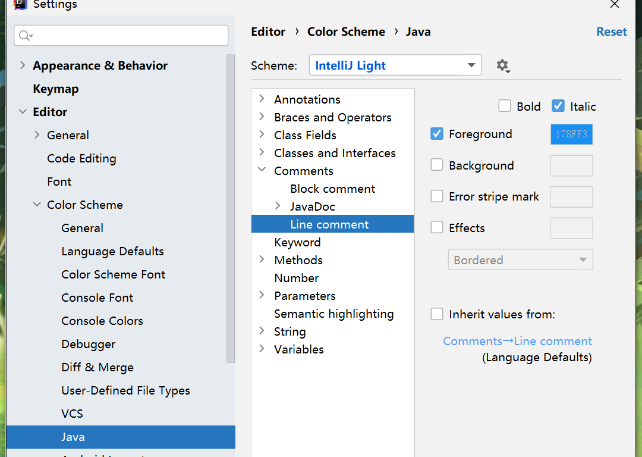The width and height of the screenshot is (642, 457).
Task: Open the Scheme dropdown list
Action: tap(395, 65)
